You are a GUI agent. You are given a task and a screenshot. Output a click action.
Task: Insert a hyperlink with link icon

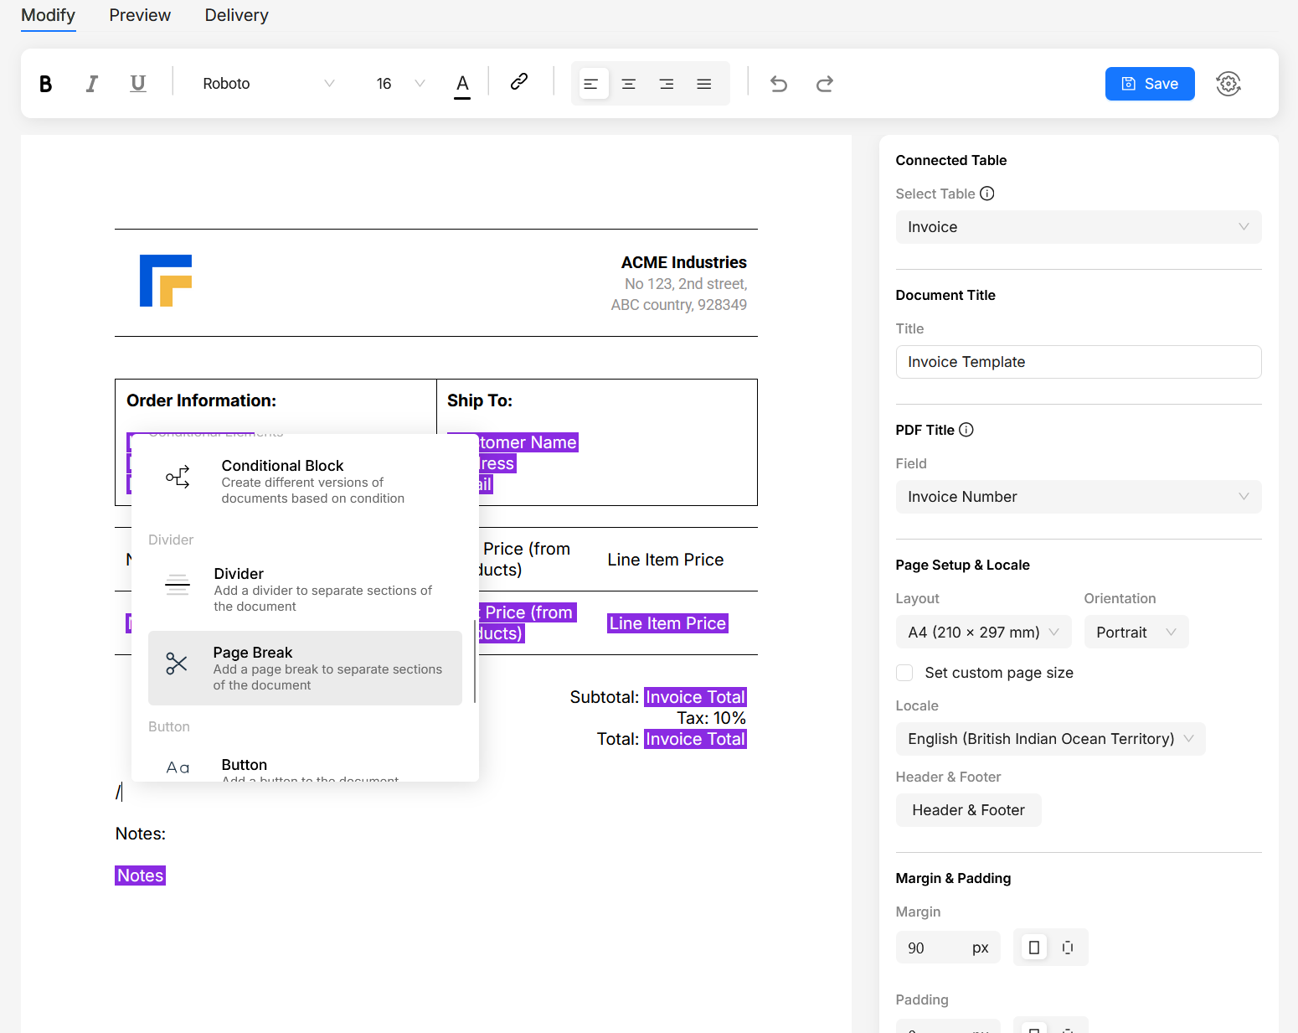(x=519, y=82)
